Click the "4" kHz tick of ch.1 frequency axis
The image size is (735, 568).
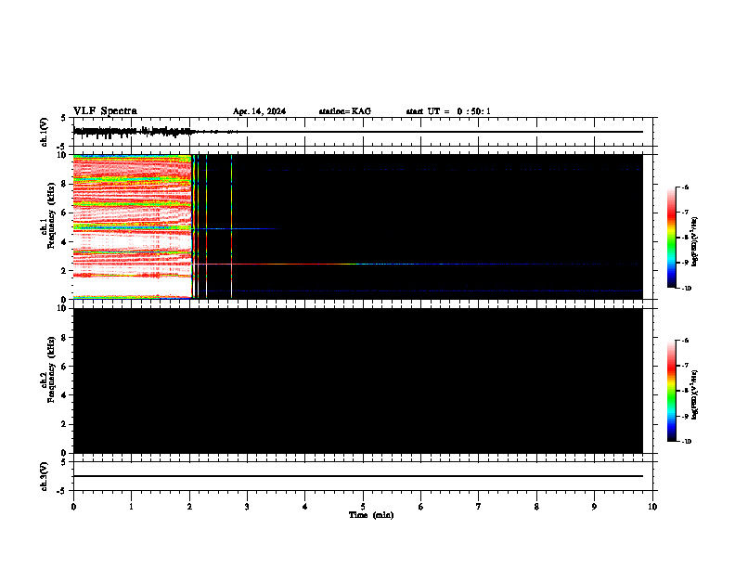pyautogui.click(x=65, y=242)
